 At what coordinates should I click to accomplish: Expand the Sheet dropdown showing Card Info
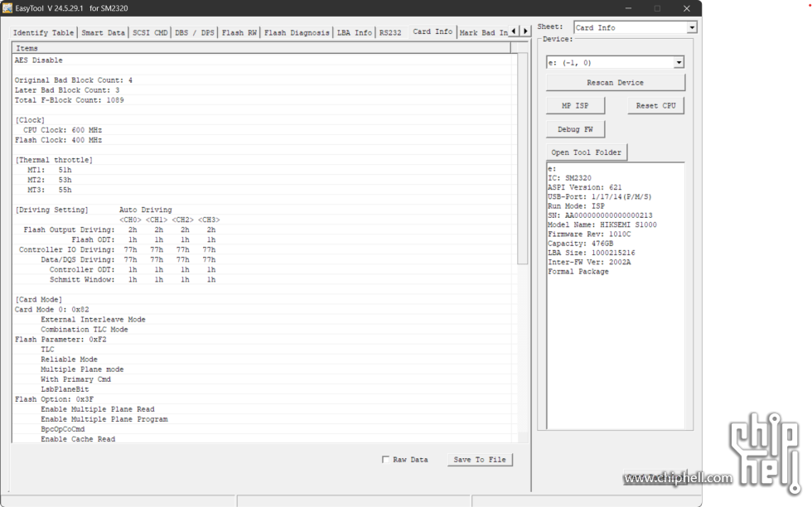click(x=692, y=27)
